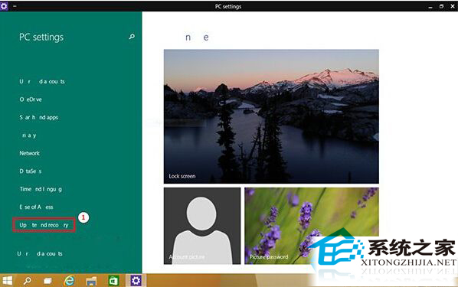Select the Account picture tile
The width and height of the screenshot is (458, 287).
202,226
